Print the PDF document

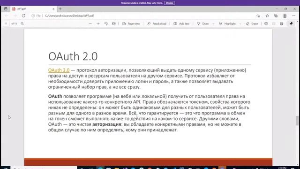266,23
